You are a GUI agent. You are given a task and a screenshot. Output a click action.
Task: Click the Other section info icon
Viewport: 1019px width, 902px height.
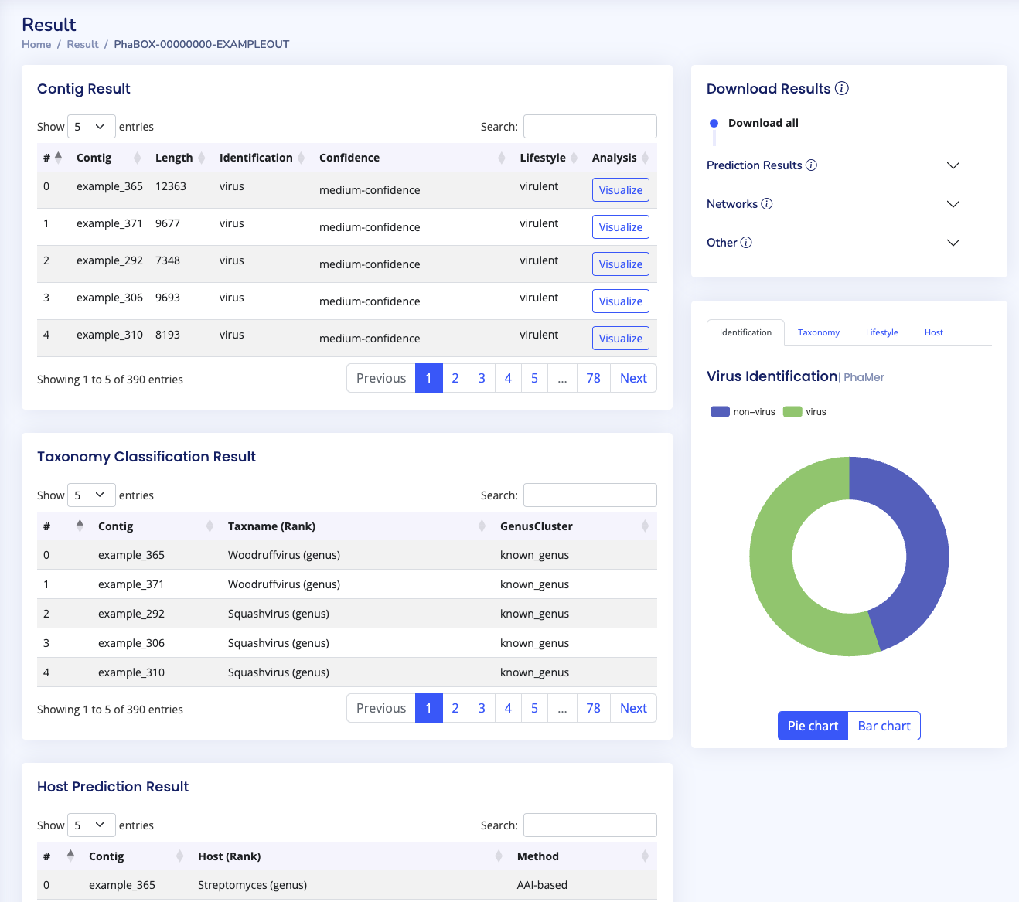coord(746,242)
